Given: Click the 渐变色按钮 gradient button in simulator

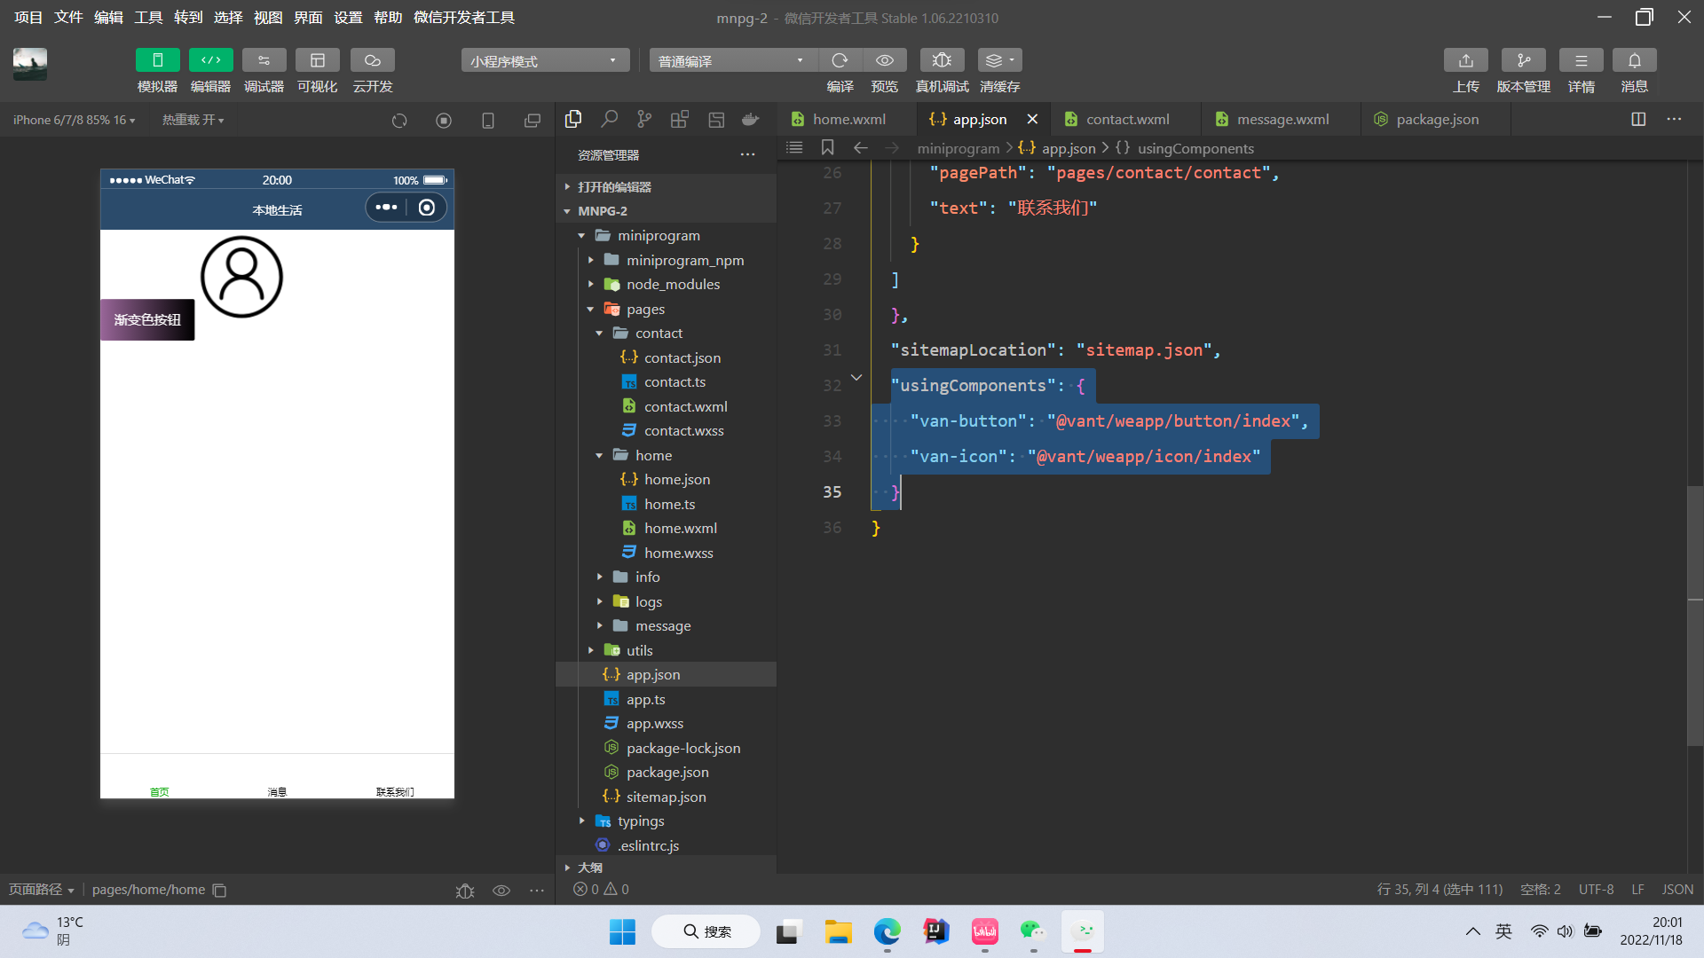Looking at the screenshot, I should point(147,320).
